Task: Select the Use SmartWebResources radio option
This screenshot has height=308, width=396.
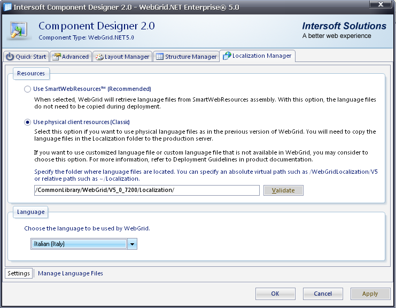Action: [x=28, y=89]
